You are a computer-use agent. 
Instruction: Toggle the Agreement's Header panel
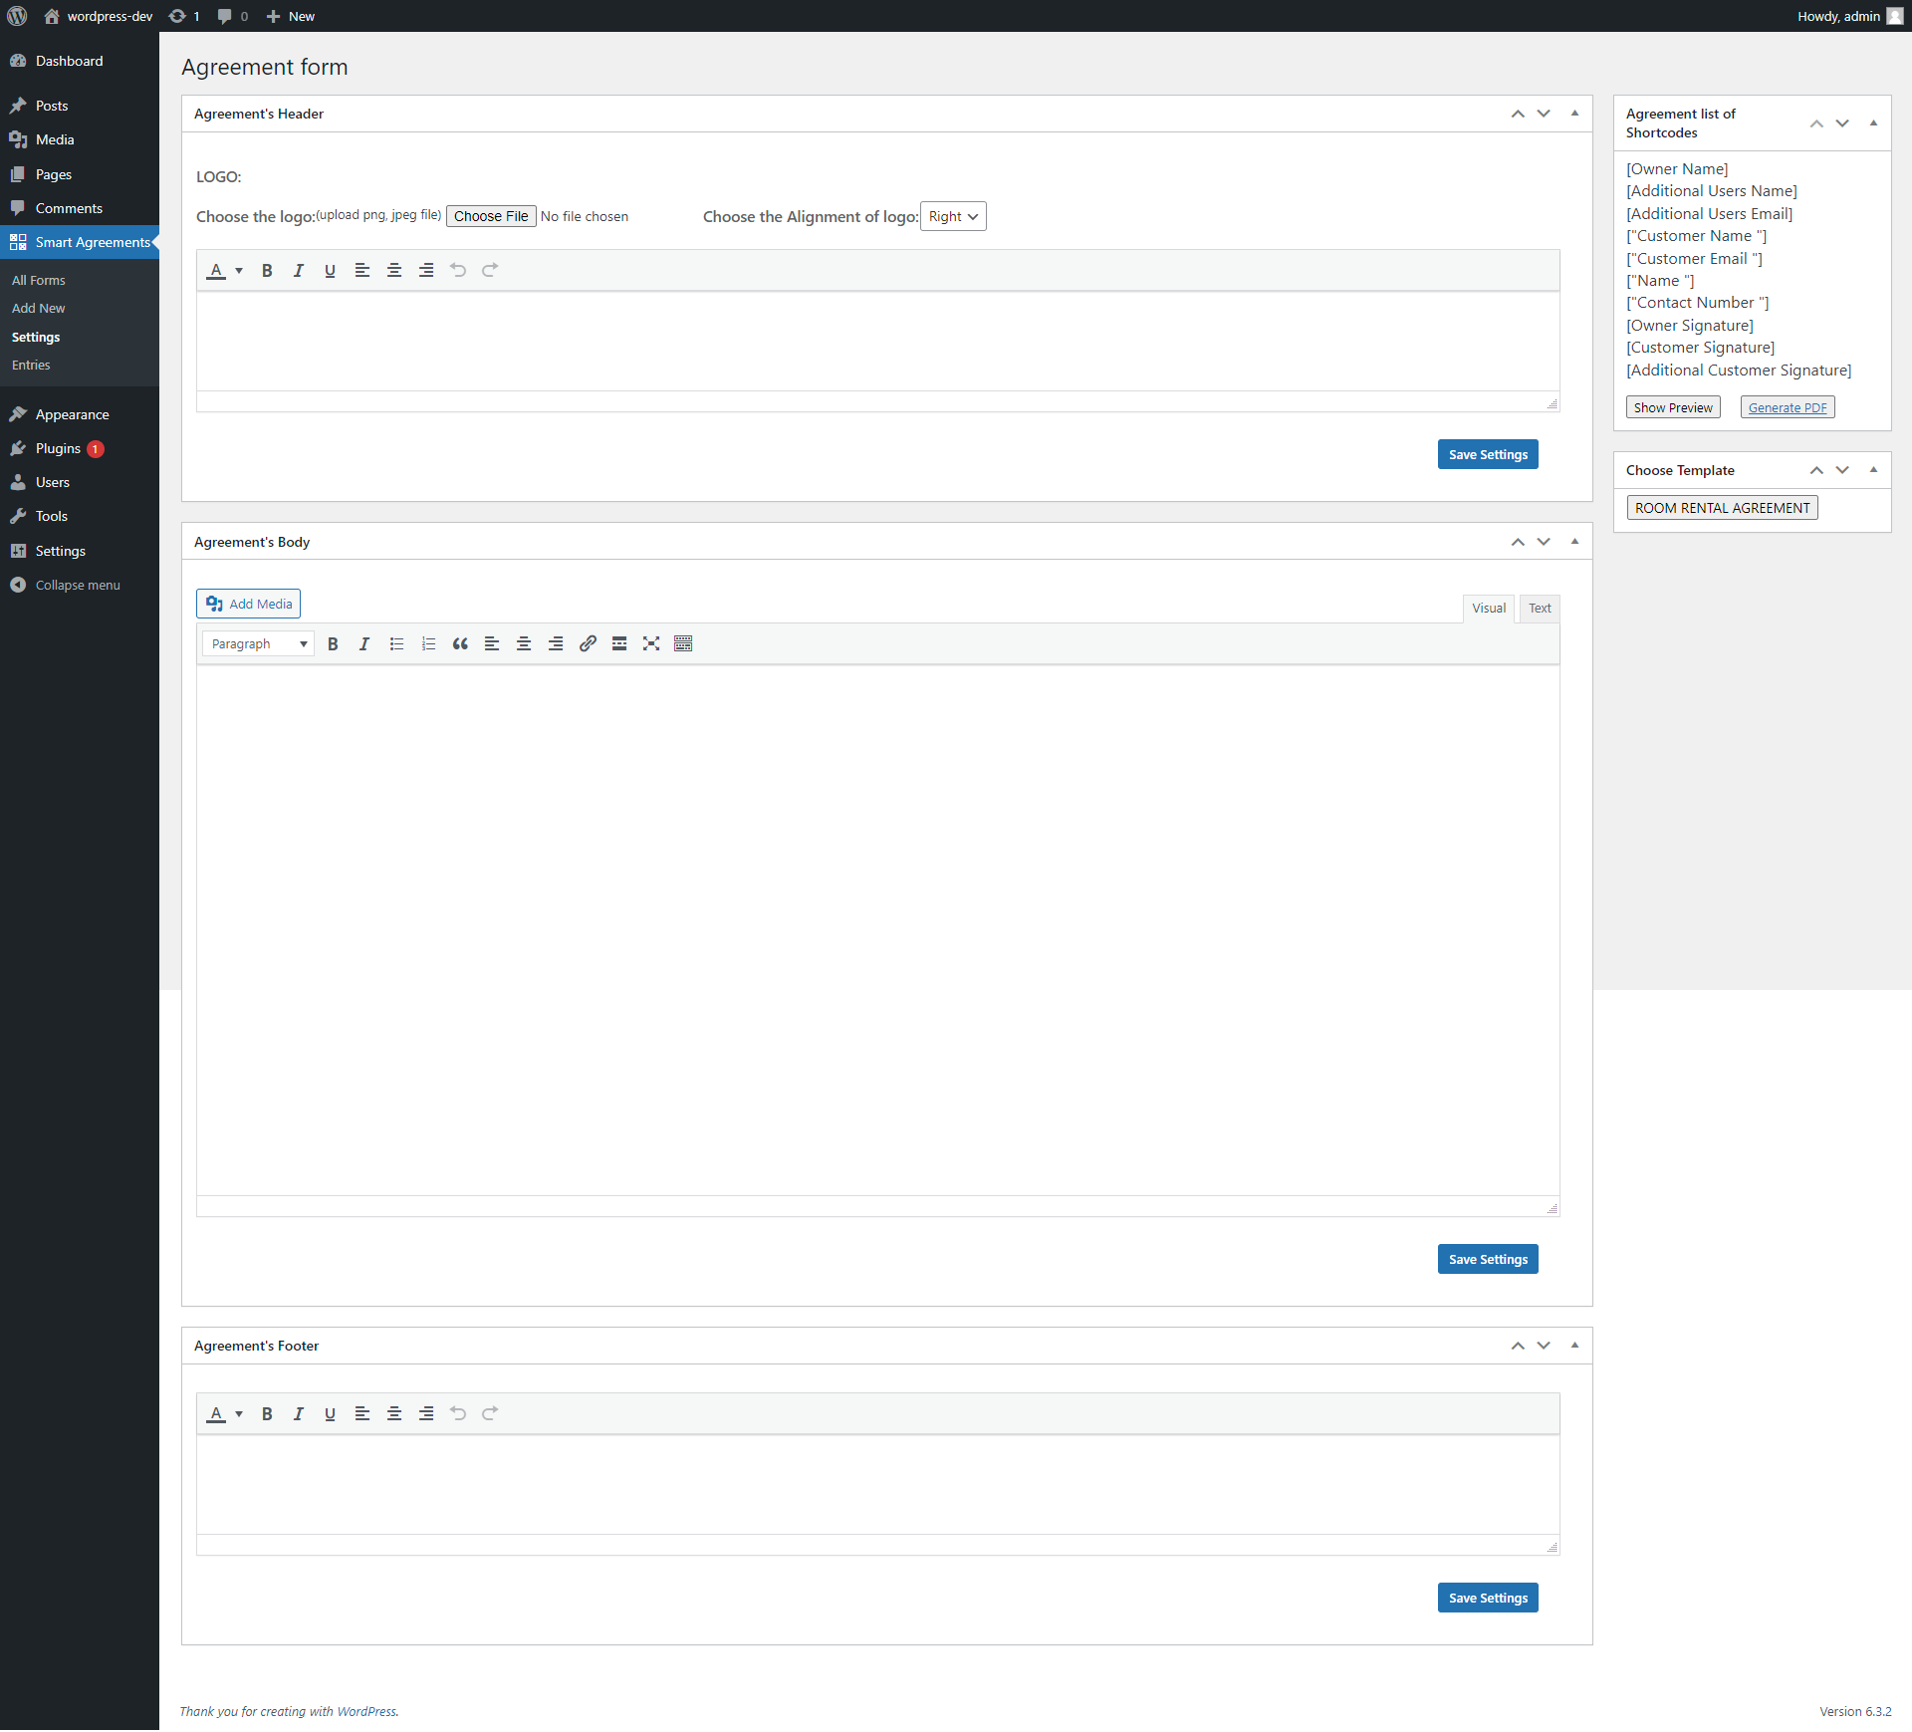pos(1574,114)
